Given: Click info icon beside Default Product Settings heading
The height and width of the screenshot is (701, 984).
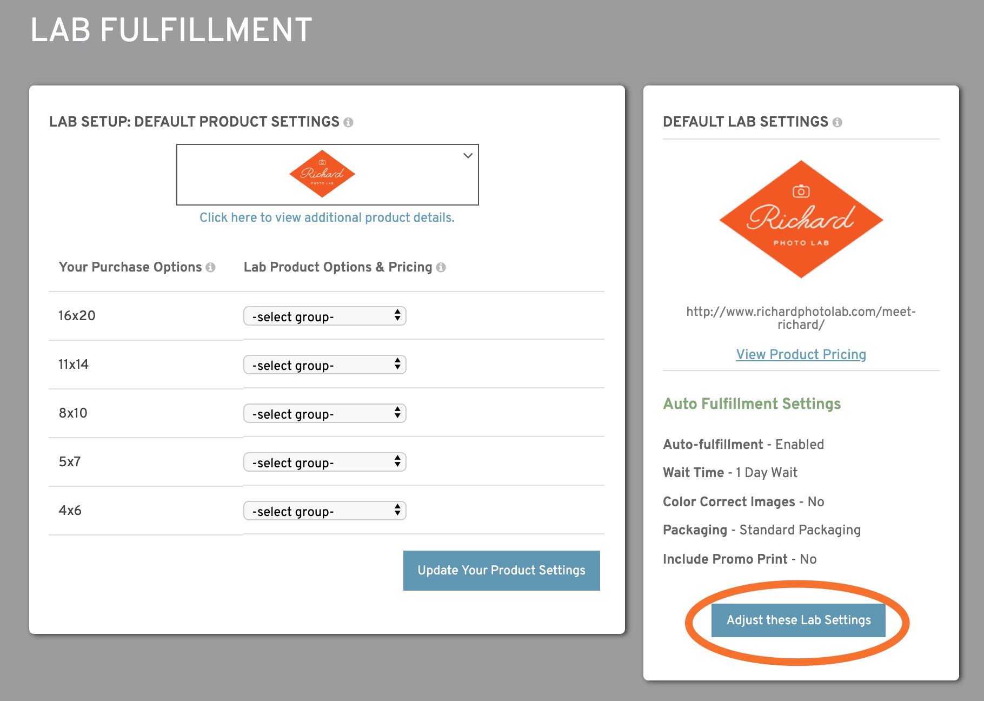Looking at the screenshot, I should [349, 122].
